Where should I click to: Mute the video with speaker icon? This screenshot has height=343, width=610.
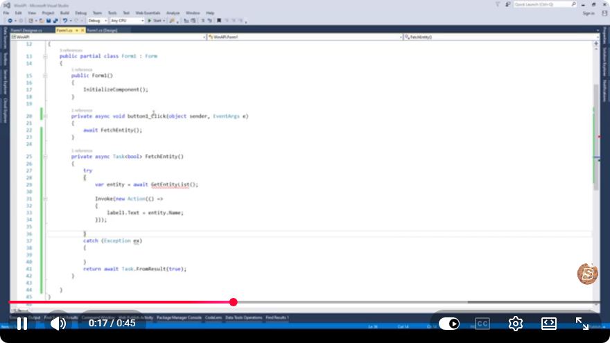(x=58, y=324)
